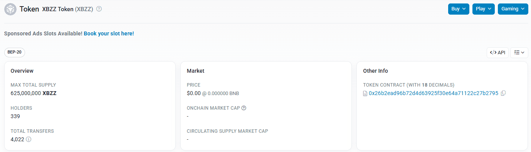This screenshot has height=152, width=531.
Task: Click the $0.00 price value
Action: click(194, 93)
